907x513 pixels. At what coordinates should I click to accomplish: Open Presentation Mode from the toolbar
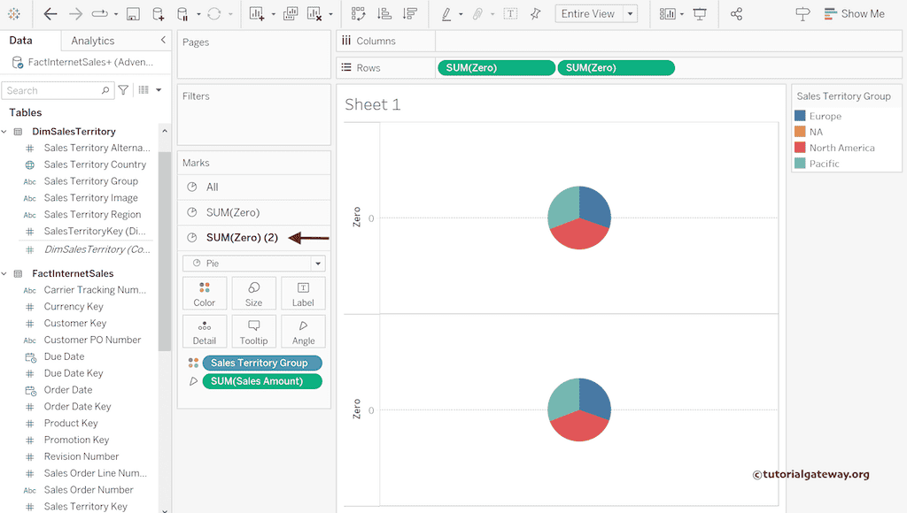pos(700,14)
